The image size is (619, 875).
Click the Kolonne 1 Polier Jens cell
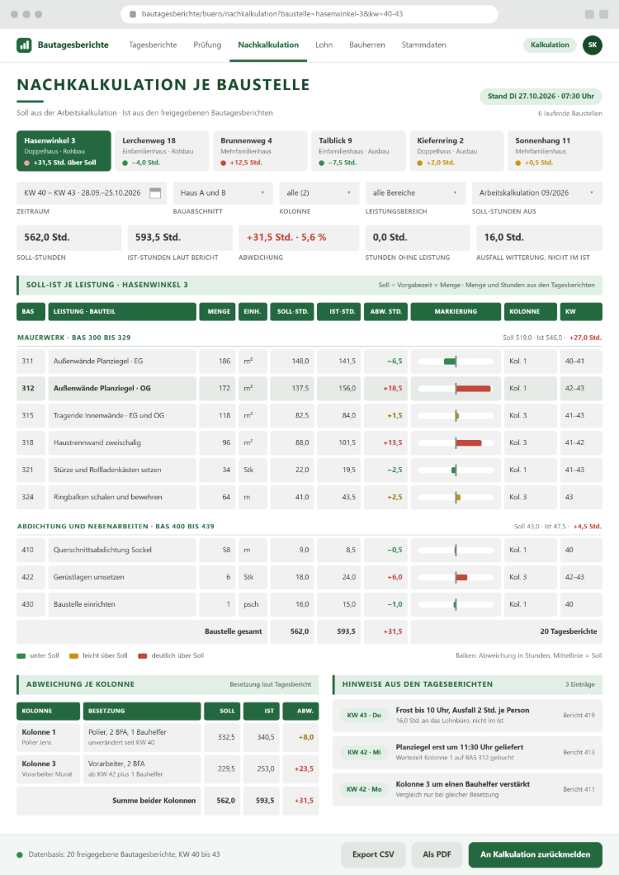click(49, 736)
